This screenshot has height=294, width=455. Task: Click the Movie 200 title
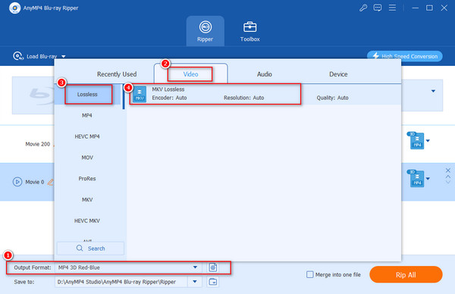pos(38,144)
